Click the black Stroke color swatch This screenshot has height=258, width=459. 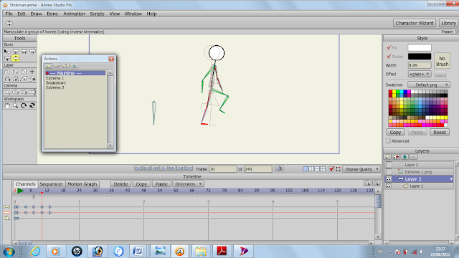[420, 57]
